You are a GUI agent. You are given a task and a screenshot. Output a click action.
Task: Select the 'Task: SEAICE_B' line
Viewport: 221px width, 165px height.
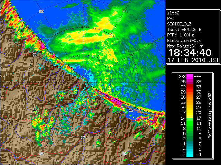184,30
